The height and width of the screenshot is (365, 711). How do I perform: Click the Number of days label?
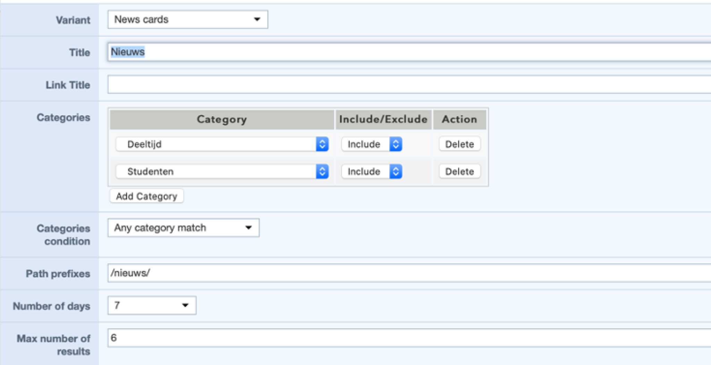[51, 306]
